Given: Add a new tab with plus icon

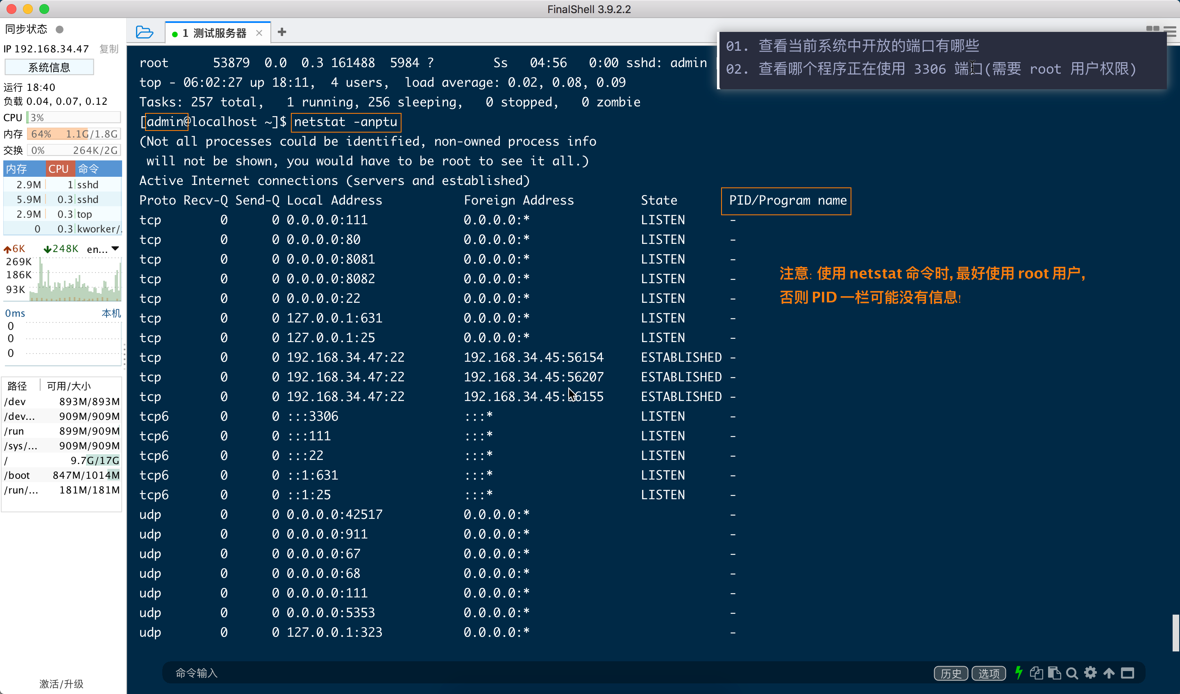Looking at the screenshot, I should pos(282,32).
